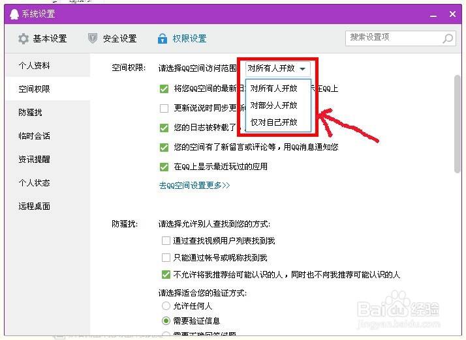Click the 请选择适合您的验证方式 label

202,293
